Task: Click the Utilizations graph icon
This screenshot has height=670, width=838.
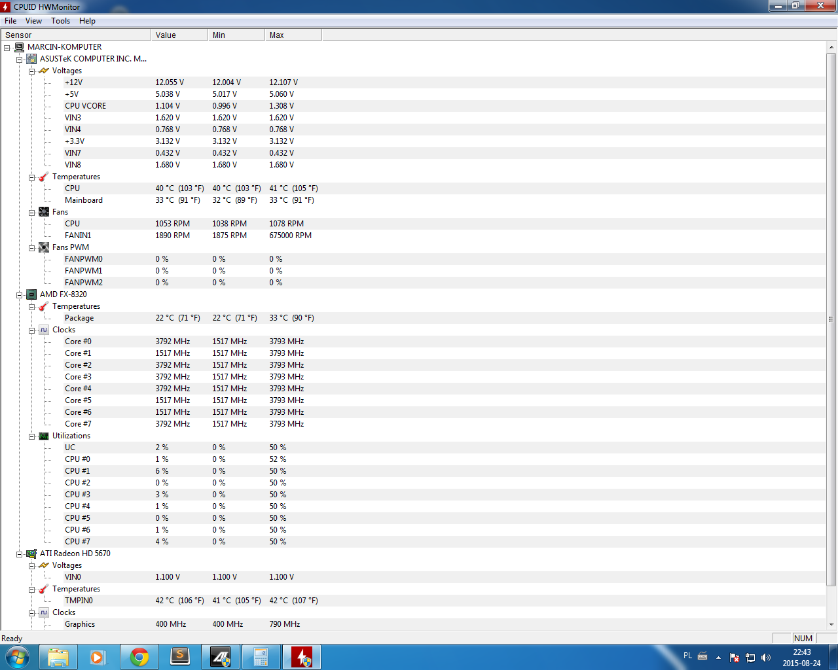Action: tap(44, 436)
